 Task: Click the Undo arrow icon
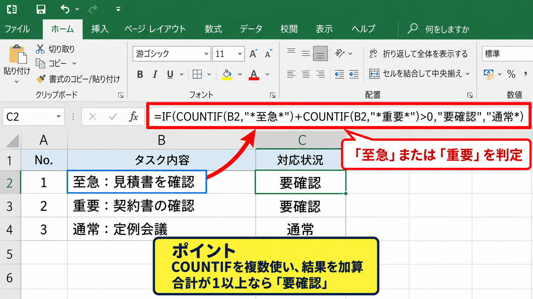(x=65, y=9)
